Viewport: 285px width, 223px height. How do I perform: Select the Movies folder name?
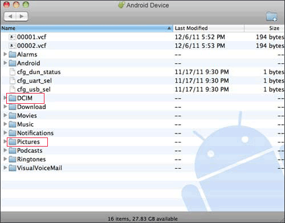(x=27, y=116)
